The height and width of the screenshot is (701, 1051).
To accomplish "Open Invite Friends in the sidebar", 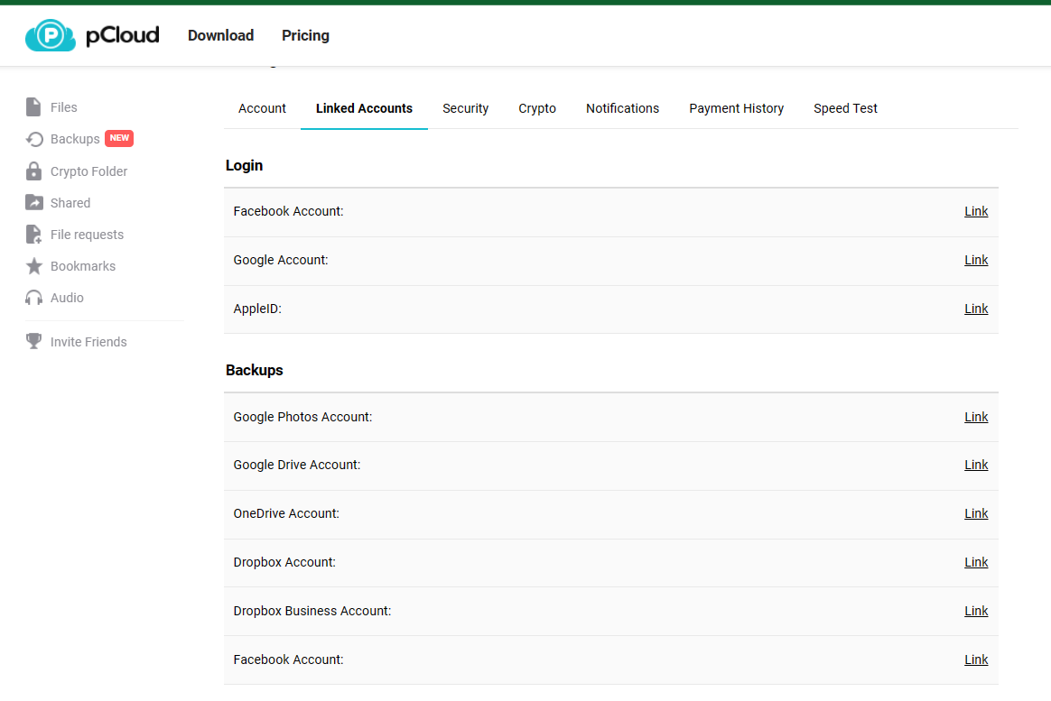I will [88, 342].
